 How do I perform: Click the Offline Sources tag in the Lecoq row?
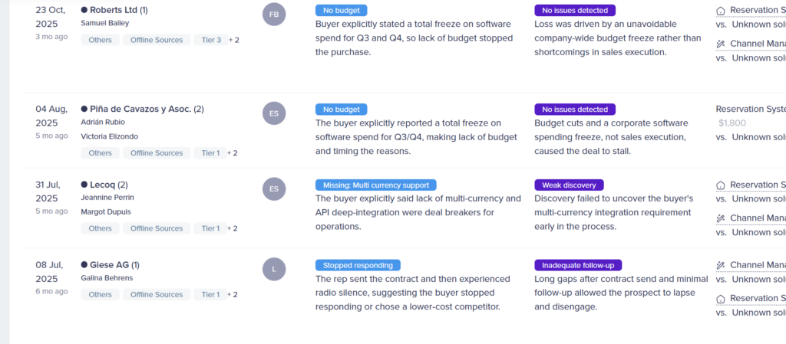157,228
